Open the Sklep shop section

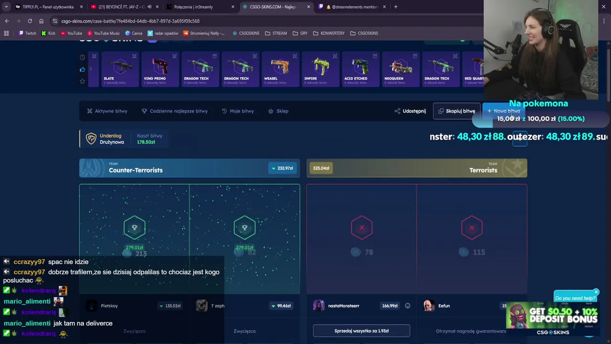coord(278,111)
